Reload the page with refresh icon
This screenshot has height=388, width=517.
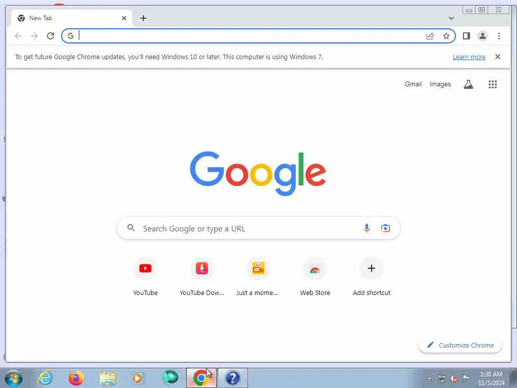coord(50,36)
